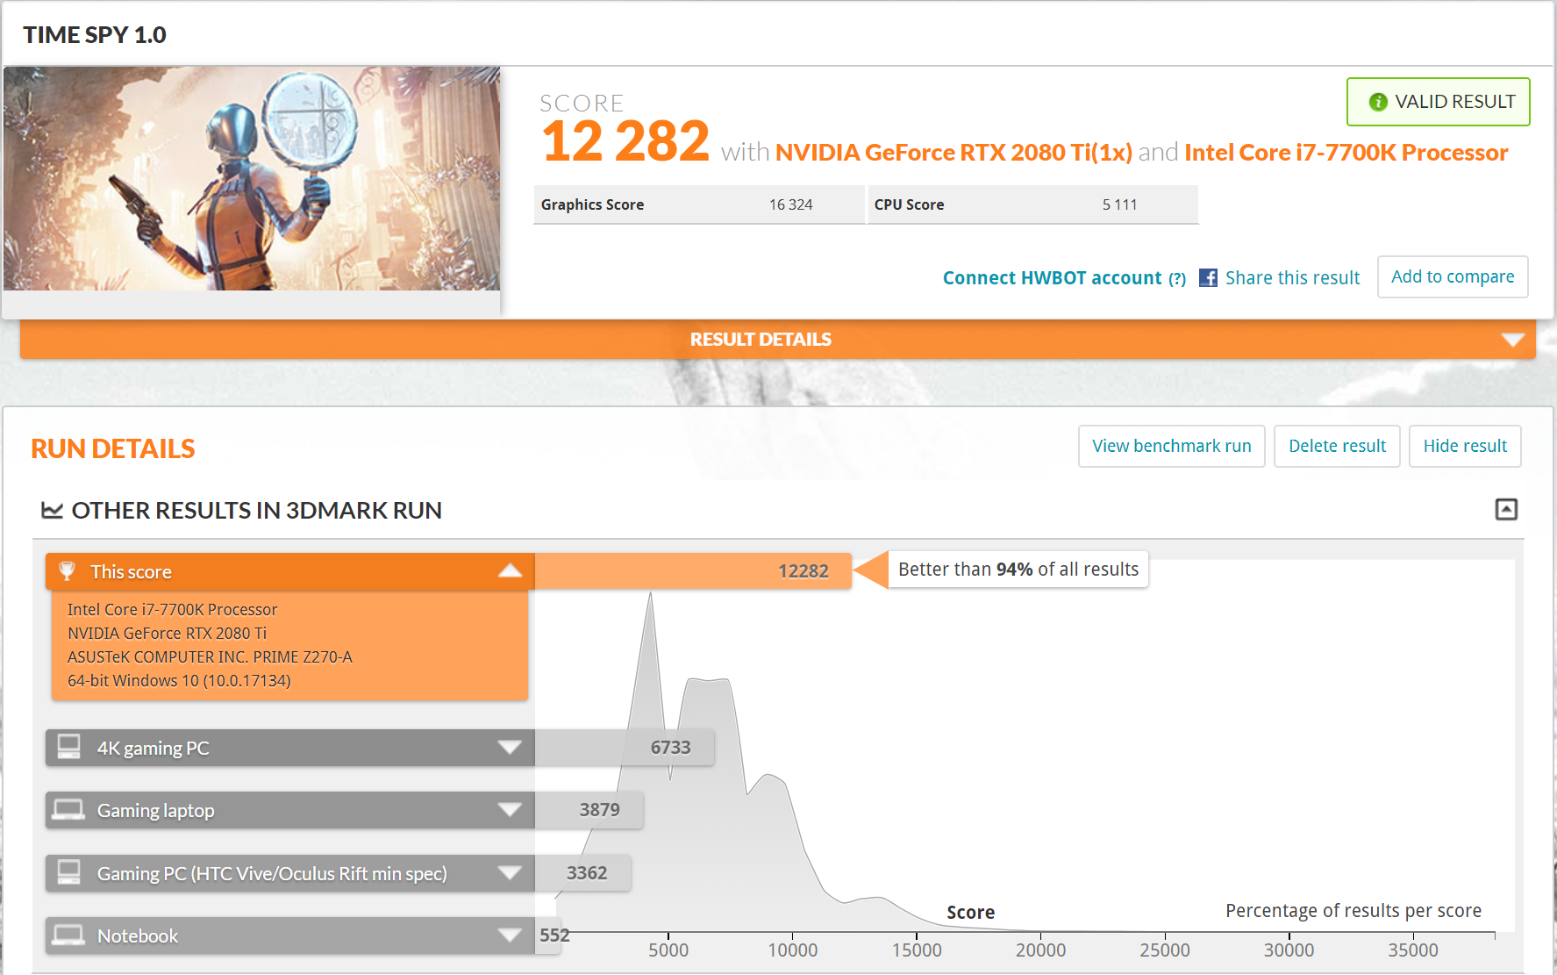Click the large 12 282 score number
The height and width of the screenshot is (975, 1557).
pos(625,141)
